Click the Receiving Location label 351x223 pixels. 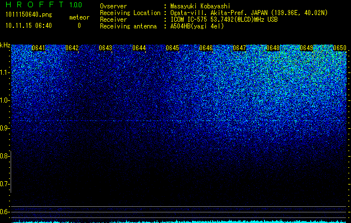(130, 13)
